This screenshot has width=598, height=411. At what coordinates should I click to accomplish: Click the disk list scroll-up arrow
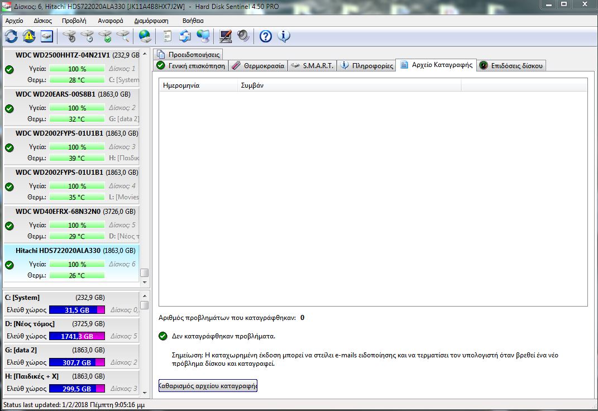coord(145,54)
